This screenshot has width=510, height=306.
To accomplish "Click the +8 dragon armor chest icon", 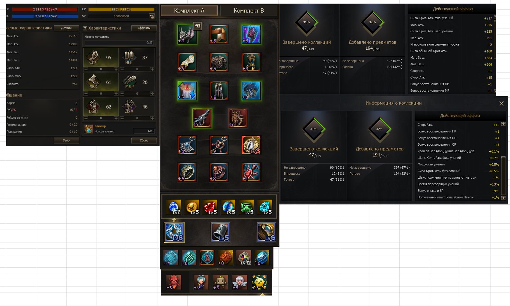I will coord(251,34).
